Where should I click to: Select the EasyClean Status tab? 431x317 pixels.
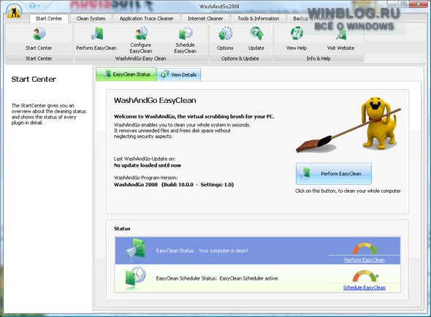tap(126, 75)
